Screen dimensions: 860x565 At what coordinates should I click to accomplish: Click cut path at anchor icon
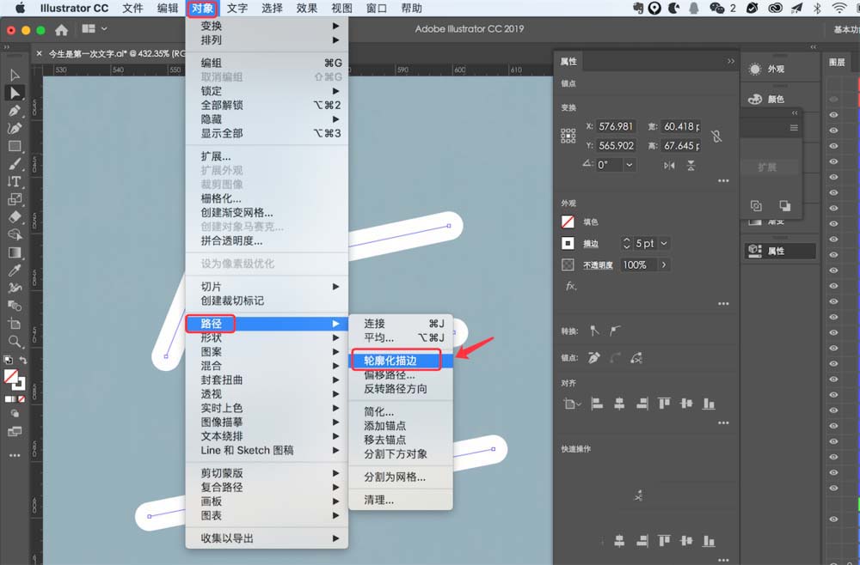636,358
